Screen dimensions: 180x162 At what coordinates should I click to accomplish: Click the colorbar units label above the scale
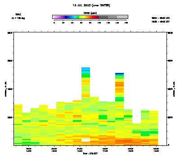pyautogui.click(x=90, y=13)
